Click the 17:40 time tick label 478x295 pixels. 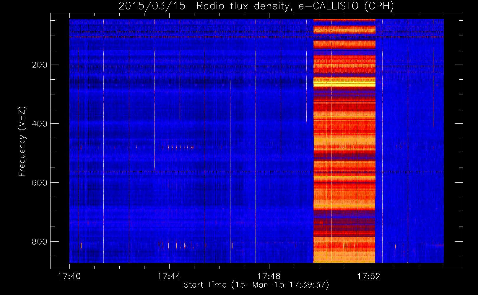pyautogui.click(x=69, y=276)
